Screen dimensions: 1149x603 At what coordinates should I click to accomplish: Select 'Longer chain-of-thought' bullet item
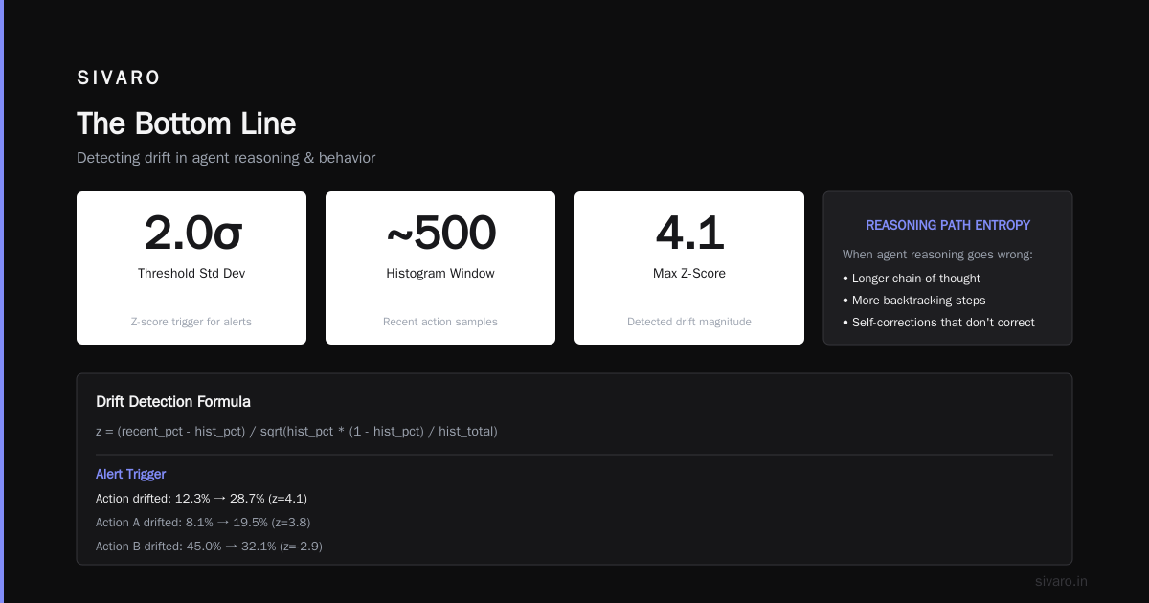click(x=912, y=279)
